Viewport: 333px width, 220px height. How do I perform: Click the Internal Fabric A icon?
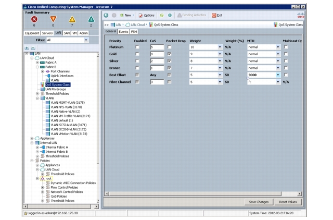pos(43,147)
